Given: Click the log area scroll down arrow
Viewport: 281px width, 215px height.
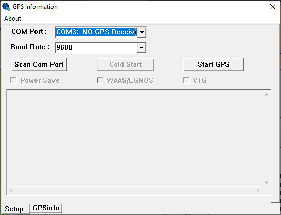Looking at the screenshot, I should pyautogui.click(x=266, y=182).
